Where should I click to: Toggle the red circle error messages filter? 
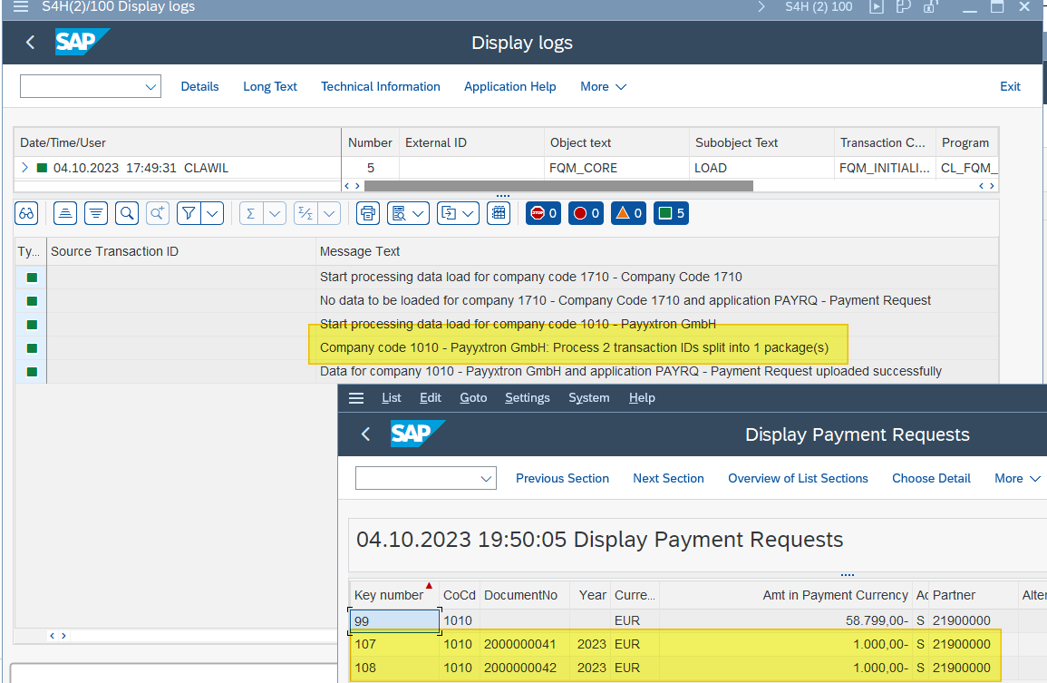tap(586, 213)
